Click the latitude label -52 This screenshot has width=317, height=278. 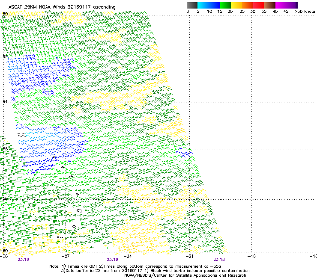4,57
